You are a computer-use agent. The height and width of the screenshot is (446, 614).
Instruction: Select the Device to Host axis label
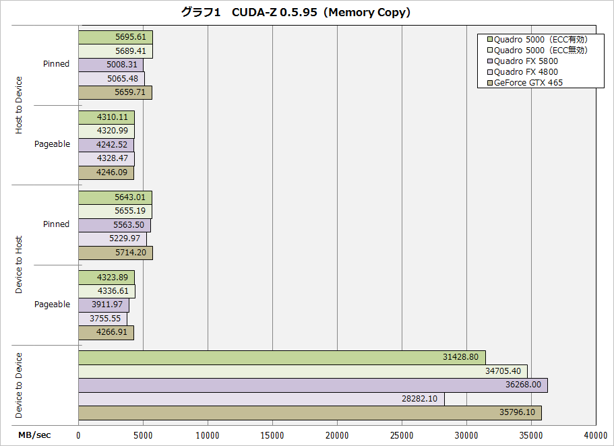(x=19, y=264)
